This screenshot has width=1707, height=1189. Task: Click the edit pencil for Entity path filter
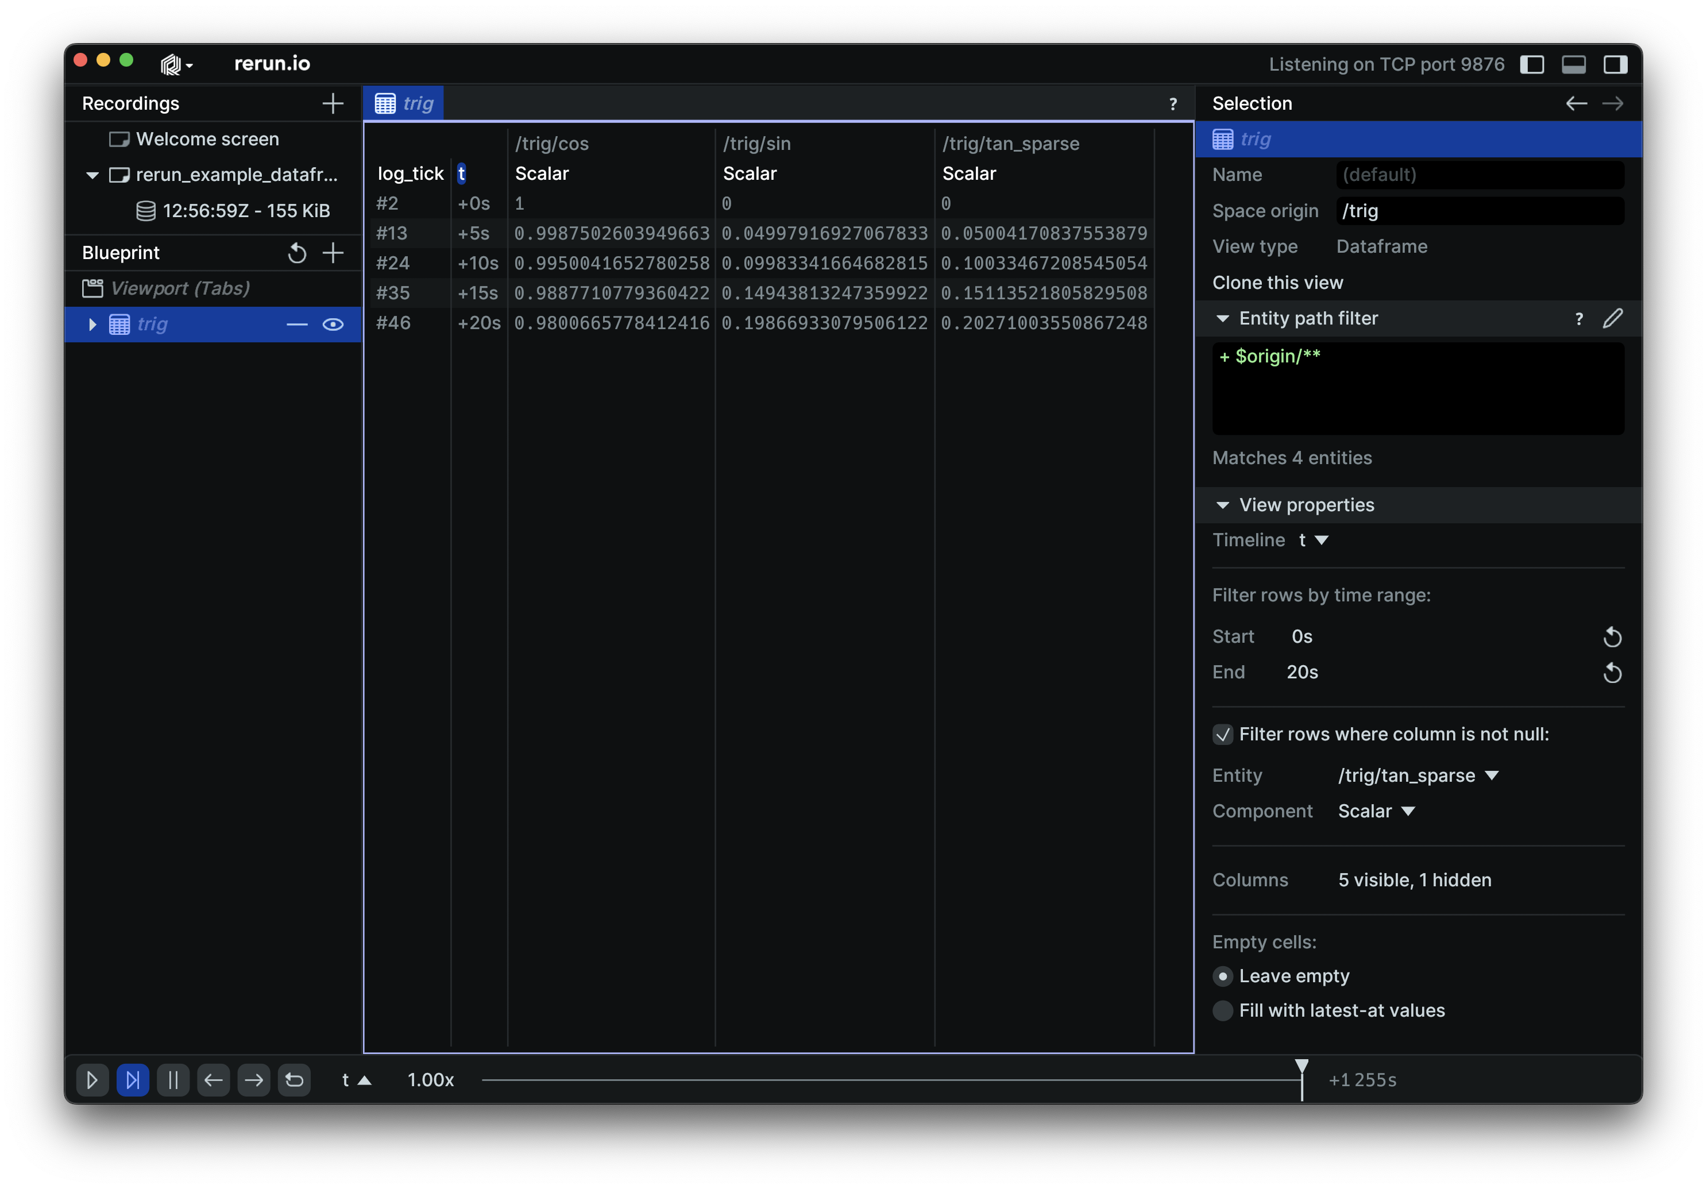coord(1612,319)
